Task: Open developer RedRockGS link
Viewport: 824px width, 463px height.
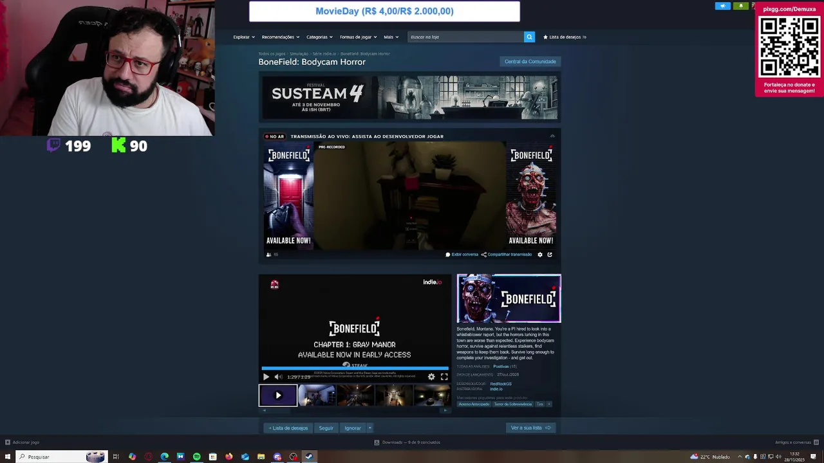Action: (501, 384)
